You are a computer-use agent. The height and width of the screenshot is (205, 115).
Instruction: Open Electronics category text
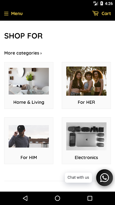click(86, 157)
